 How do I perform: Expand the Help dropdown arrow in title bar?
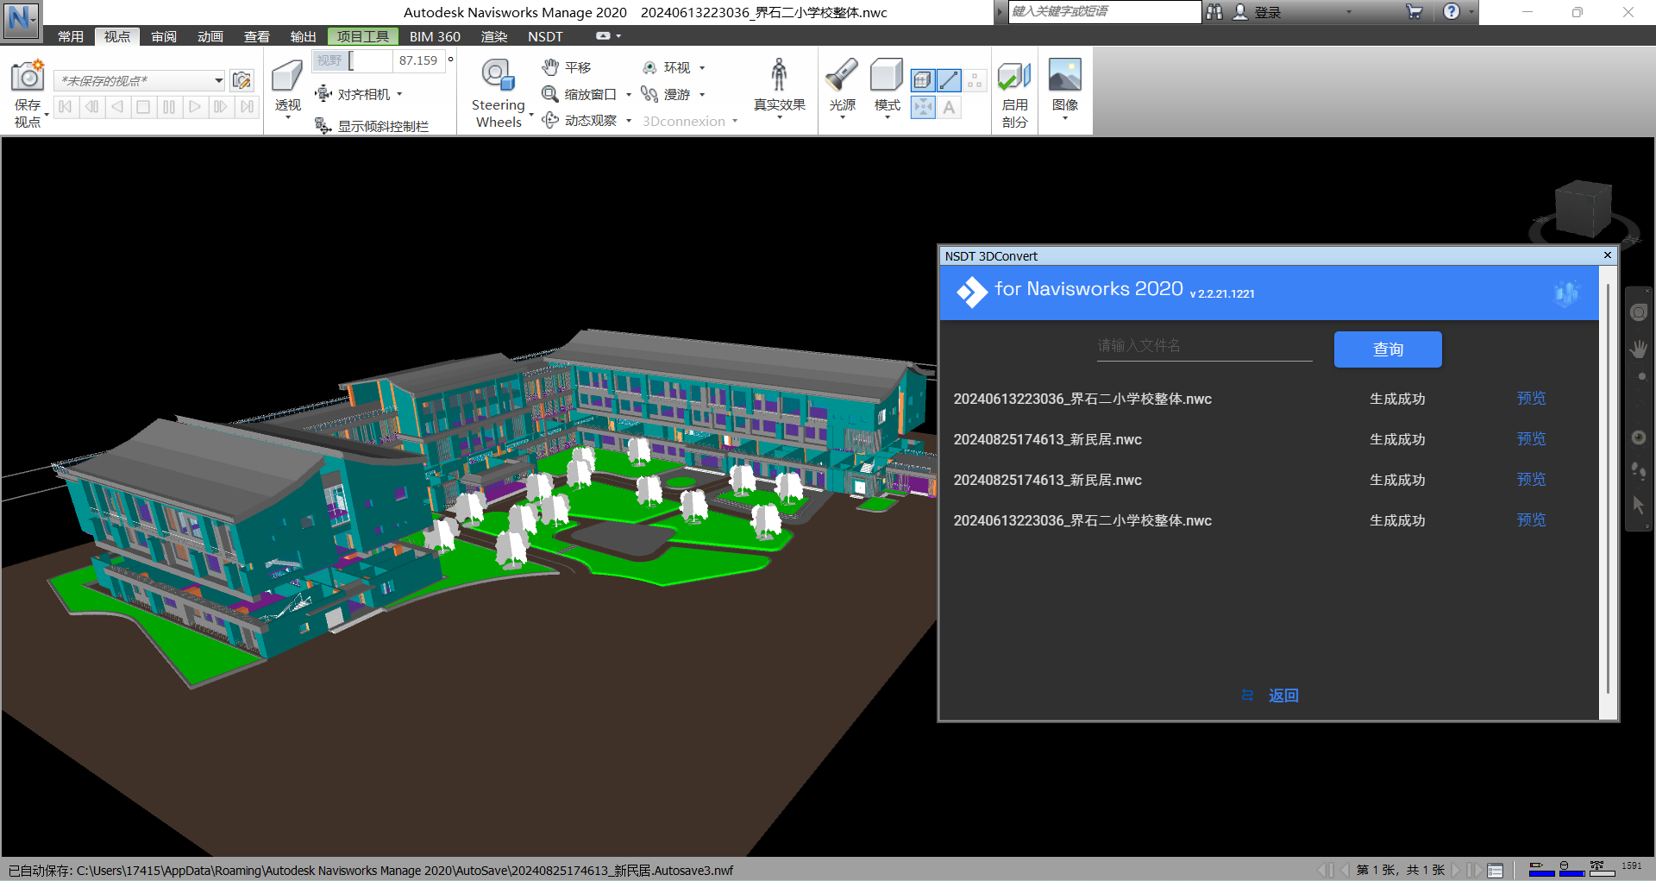click(1471, 11)
